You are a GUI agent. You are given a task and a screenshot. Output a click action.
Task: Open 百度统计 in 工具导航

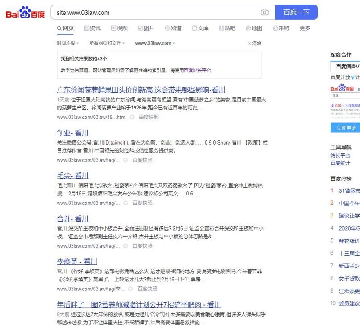pyautogui.click(x=340, y=163)
